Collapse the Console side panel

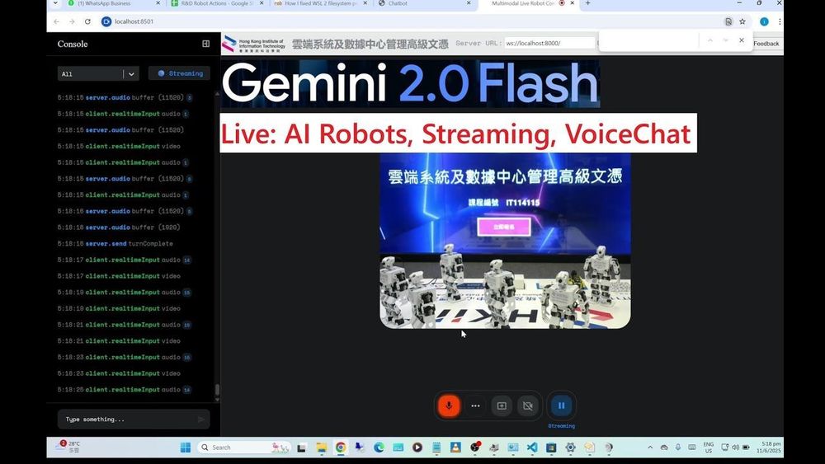[205, 44]
